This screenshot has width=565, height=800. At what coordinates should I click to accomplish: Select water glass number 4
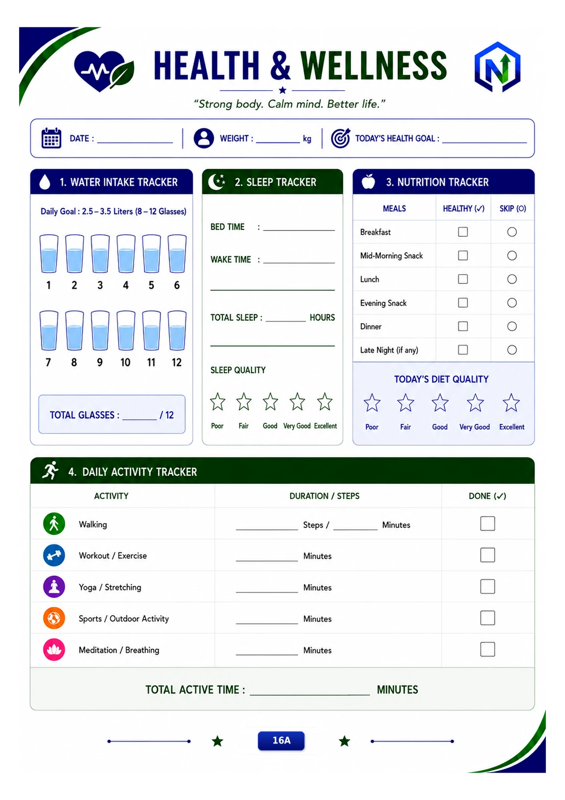tap(126, 253)
